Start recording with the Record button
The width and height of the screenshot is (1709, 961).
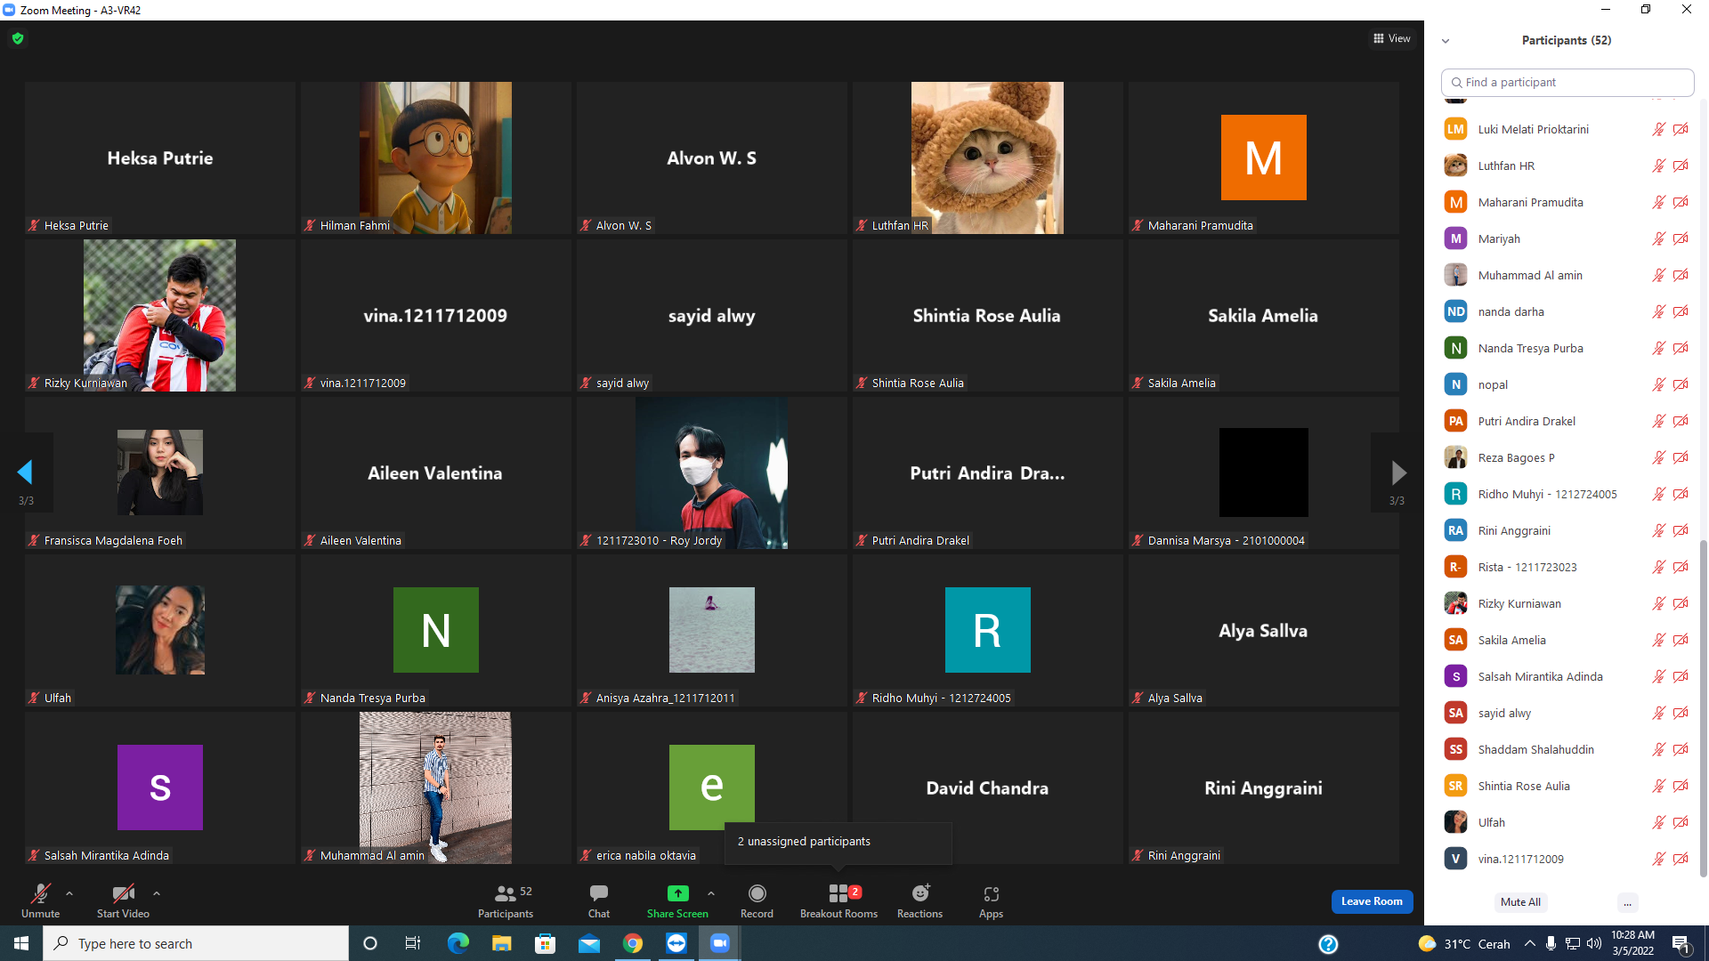(757, 900)
